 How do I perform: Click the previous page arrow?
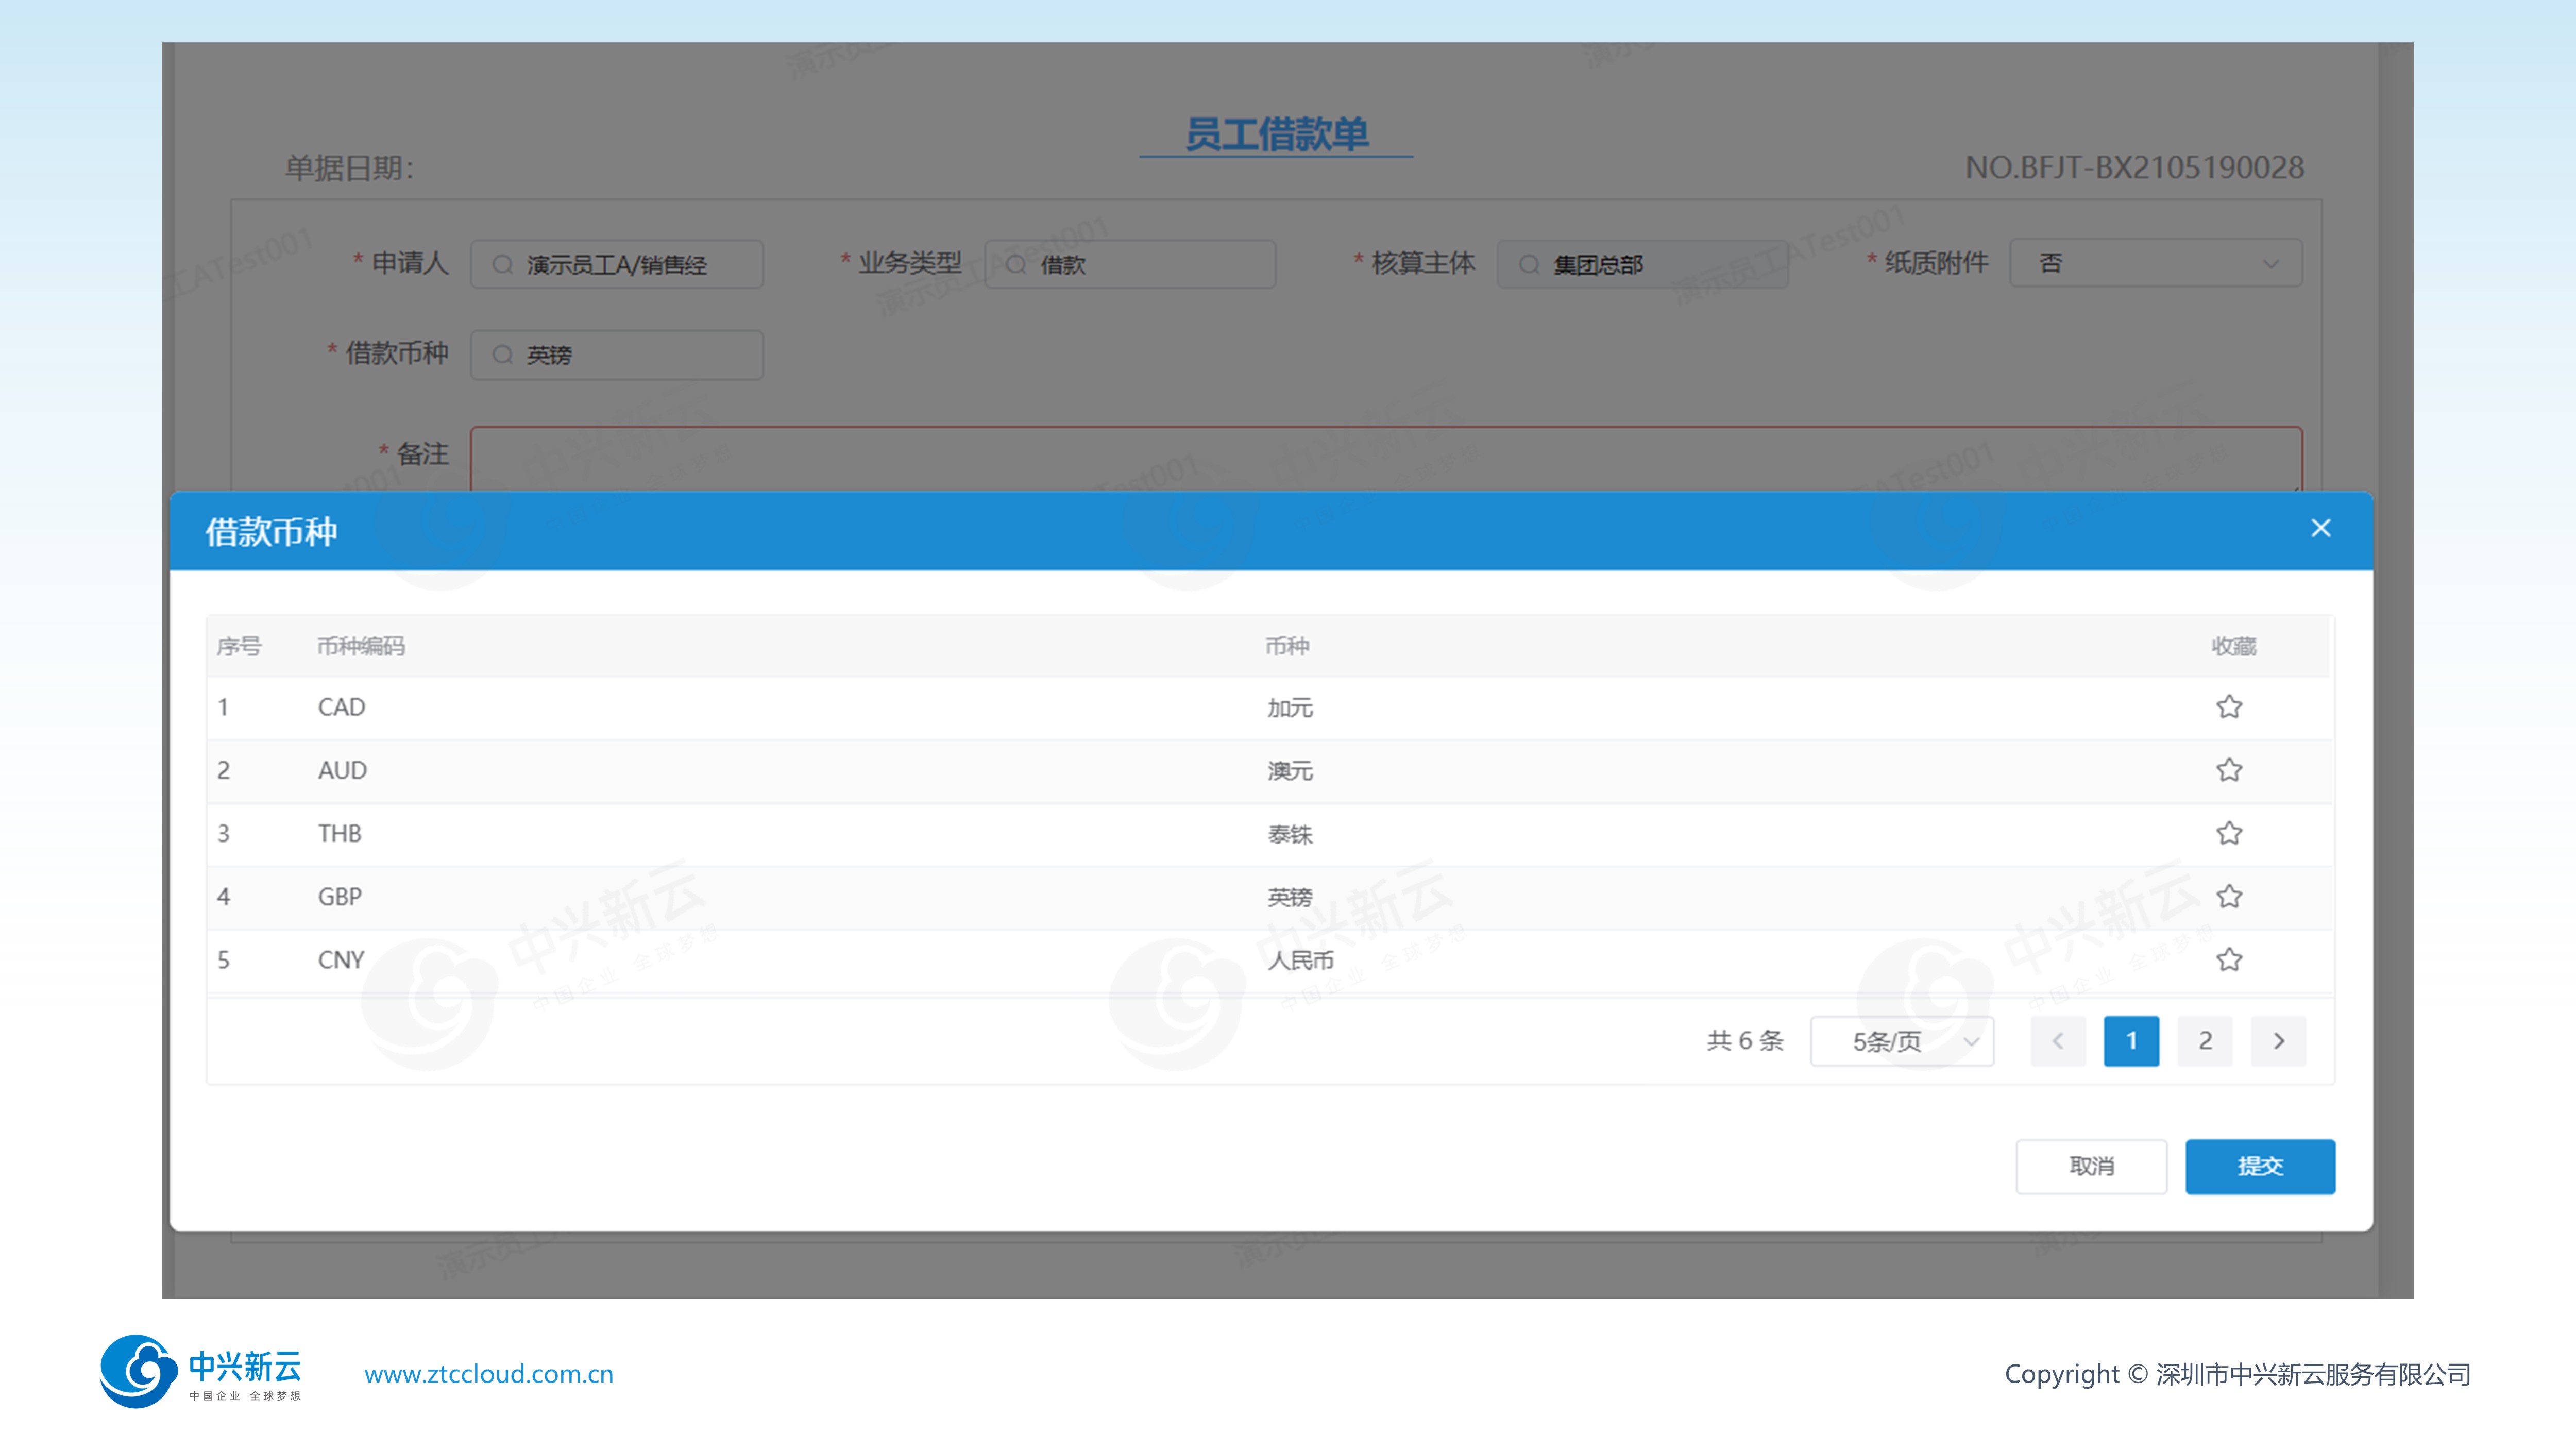tap(2057, 1041)
